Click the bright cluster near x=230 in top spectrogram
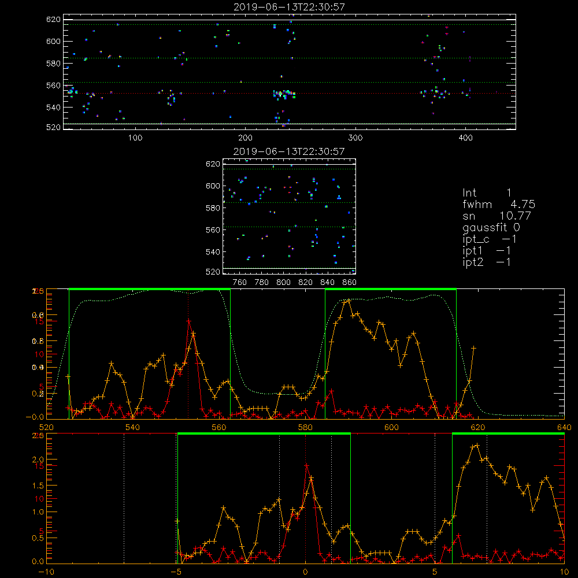This screenshot has height=578, width=578. [284, 94]
